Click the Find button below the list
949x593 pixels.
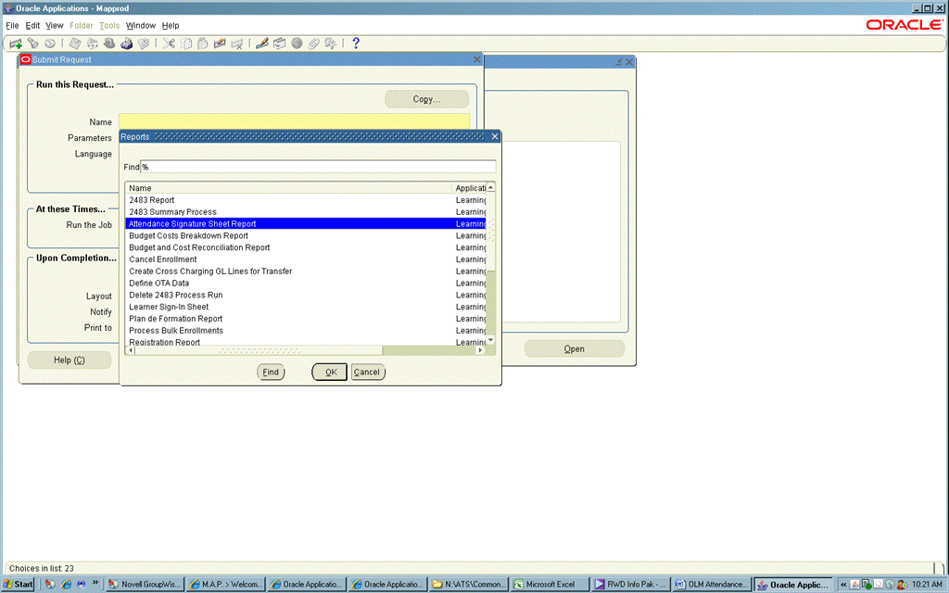click(271, 372)
